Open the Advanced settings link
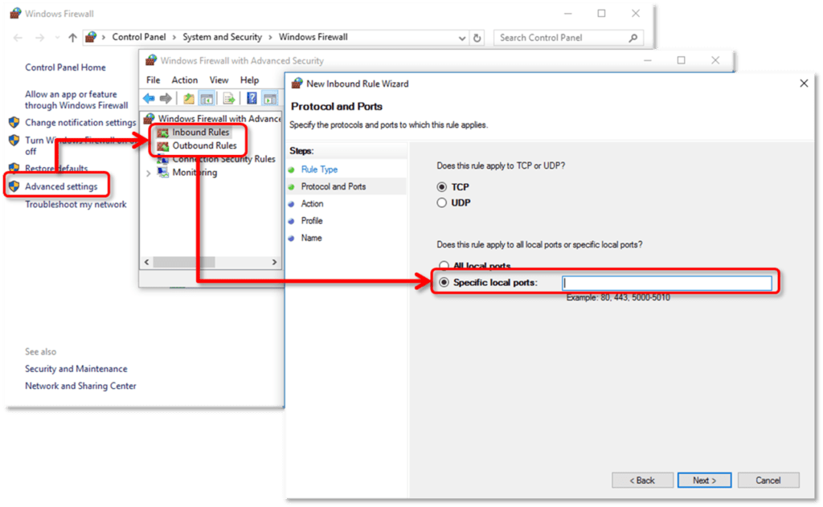 tap(61, 186)
